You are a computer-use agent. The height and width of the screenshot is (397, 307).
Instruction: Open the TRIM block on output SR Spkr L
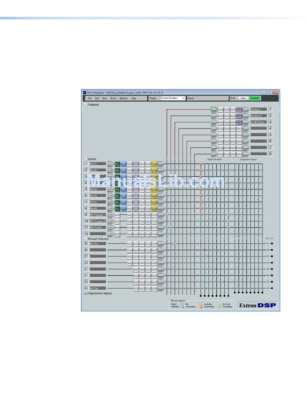click(x=214, y=110)
